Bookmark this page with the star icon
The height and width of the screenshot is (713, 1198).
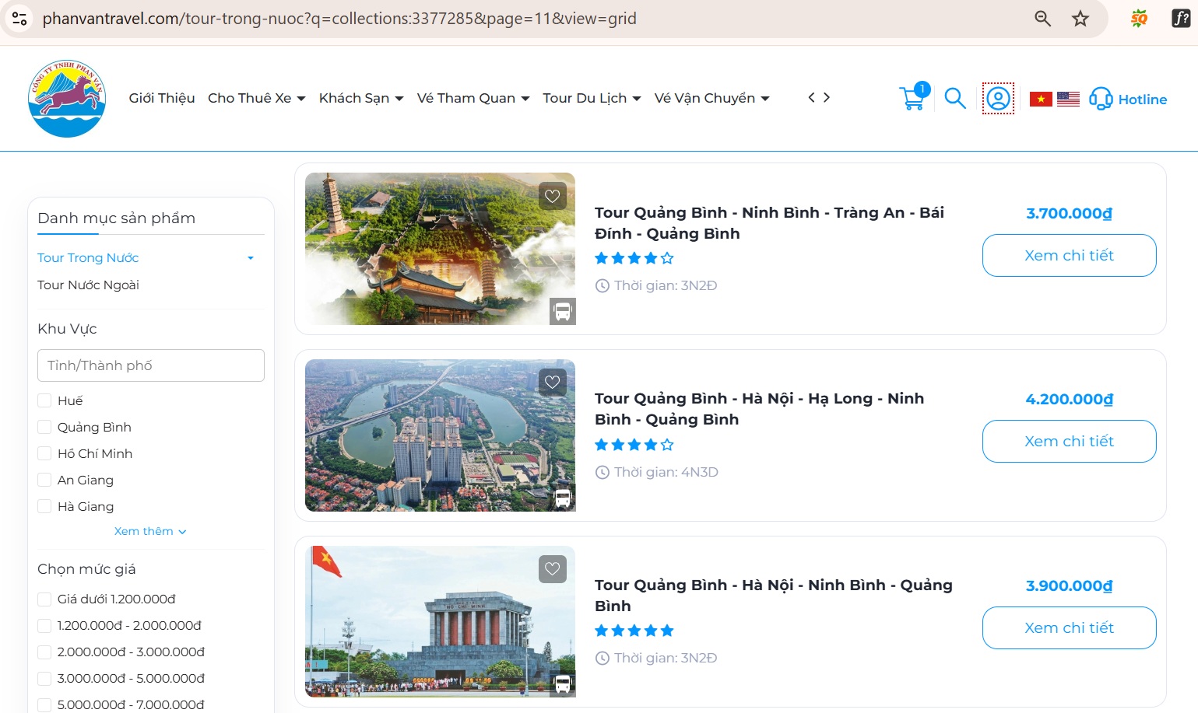click(x=1080, y=19)
